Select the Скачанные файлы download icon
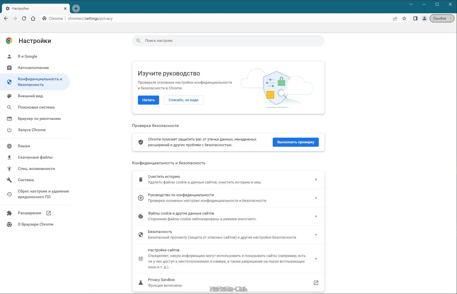The image size is (457, 294). coord(9,157)
